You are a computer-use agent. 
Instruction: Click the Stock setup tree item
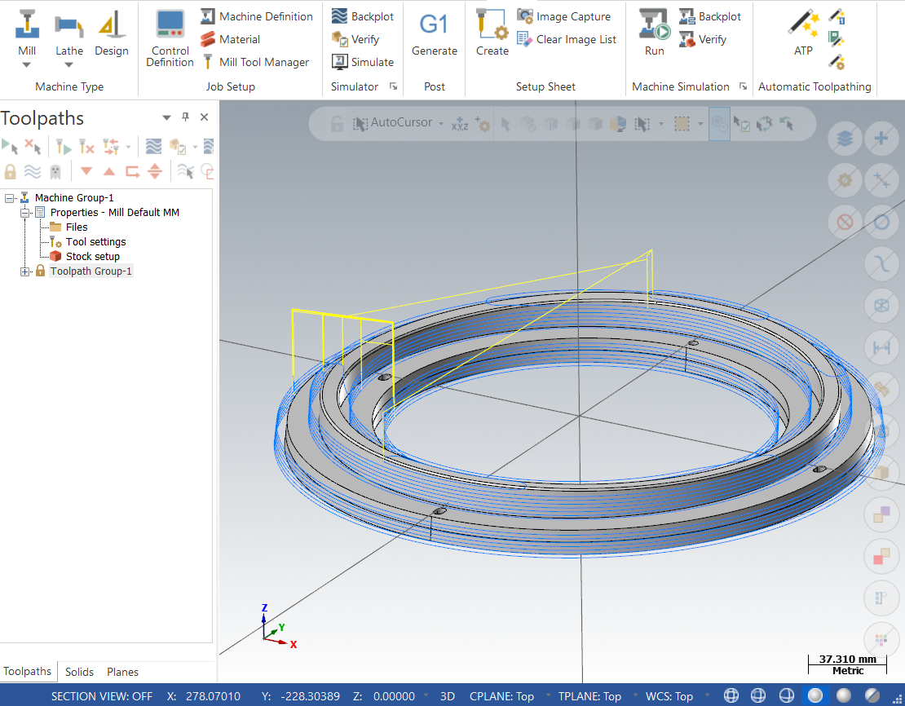pos(92,257)
